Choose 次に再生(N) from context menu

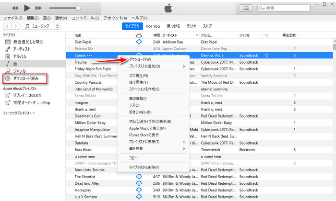(154, 76)
